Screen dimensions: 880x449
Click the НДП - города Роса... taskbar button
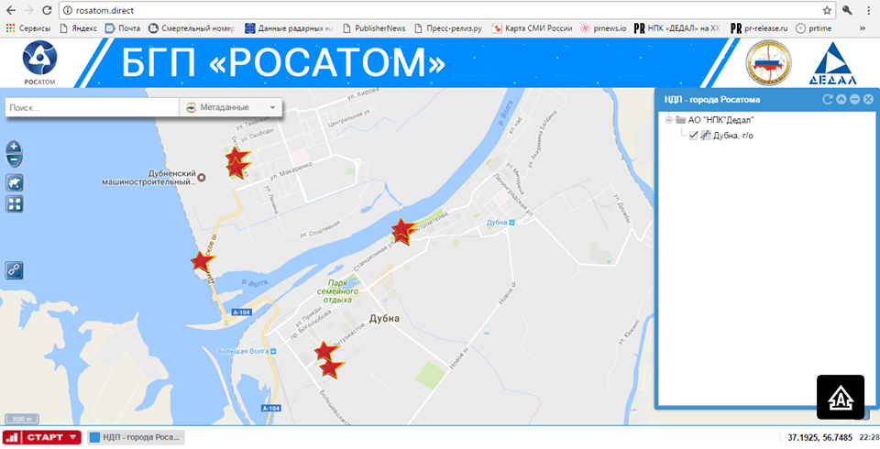click(137, 437)
